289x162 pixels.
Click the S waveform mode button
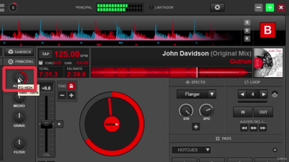247,22
